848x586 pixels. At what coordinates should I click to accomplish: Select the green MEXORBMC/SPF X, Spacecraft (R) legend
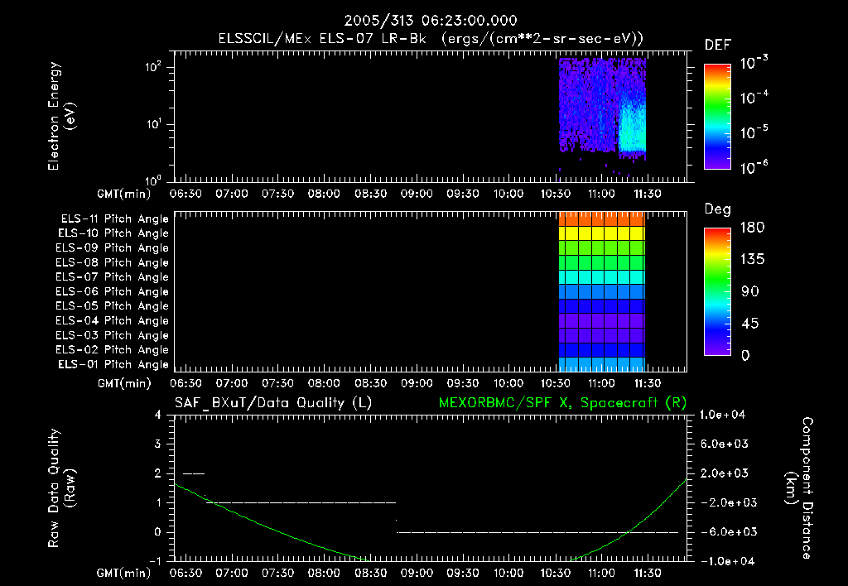coord(562,403)
